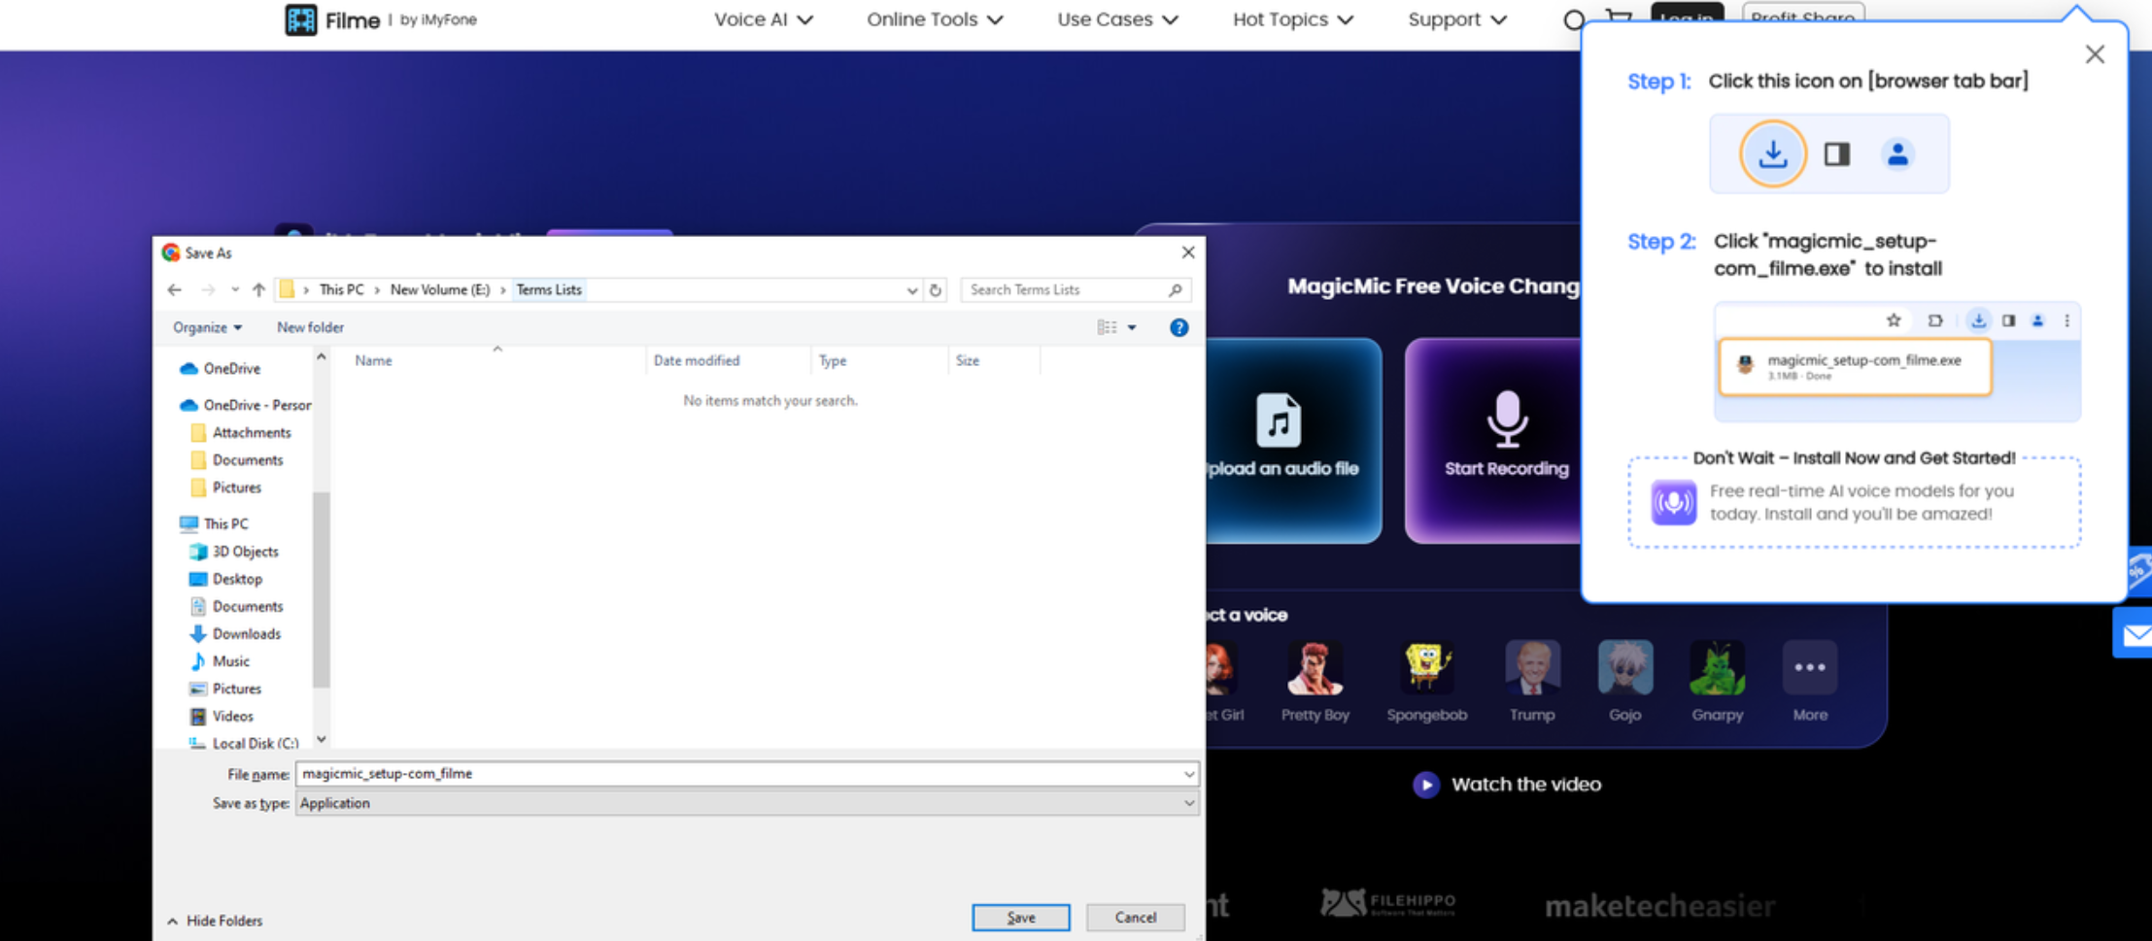Select the Pretty Boy voice avatar
Viewport: 2152px width, 941px height.
pyautogui.click(x=1315, y=668)
